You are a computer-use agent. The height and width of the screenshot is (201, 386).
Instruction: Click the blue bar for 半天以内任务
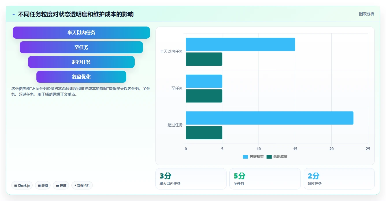[x=240, y=44]
